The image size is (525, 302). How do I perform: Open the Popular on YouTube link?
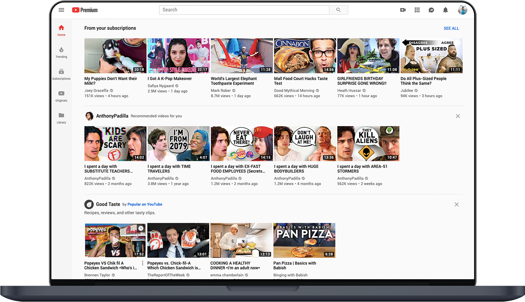click(144, 204)
